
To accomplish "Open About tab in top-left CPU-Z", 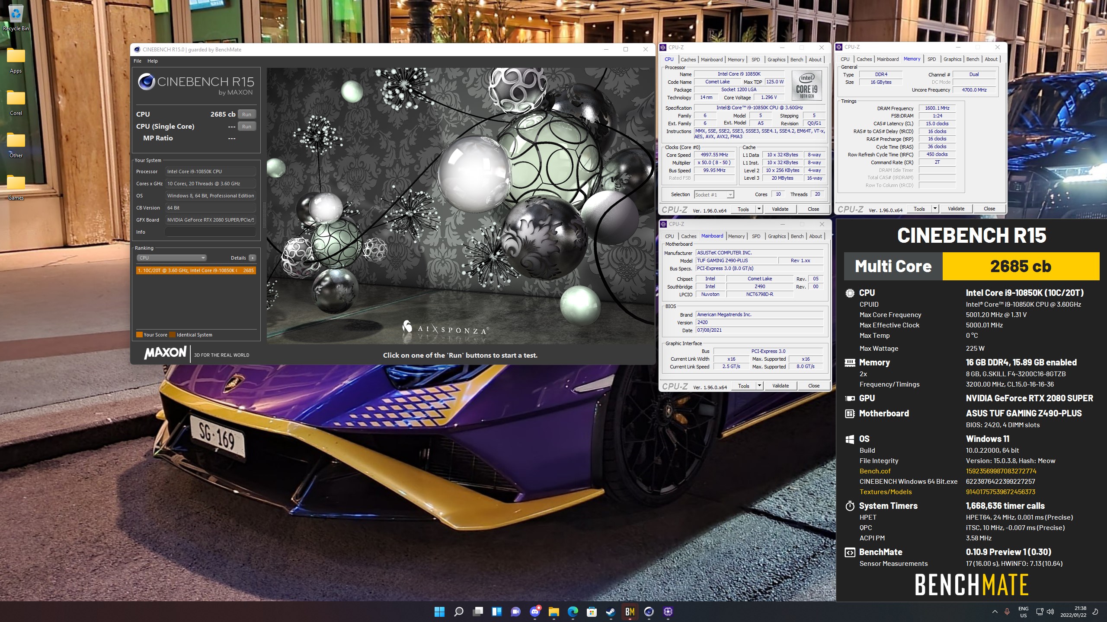I will pyautogui.click(x=815, y=60).
